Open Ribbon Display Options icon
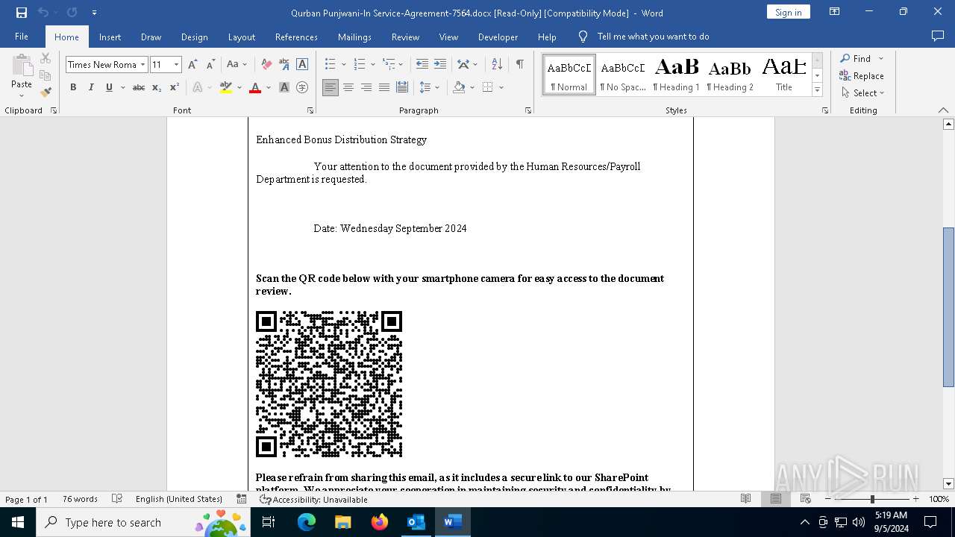Image resolution: width=955 pixels, height=537 pixels. 835,12
